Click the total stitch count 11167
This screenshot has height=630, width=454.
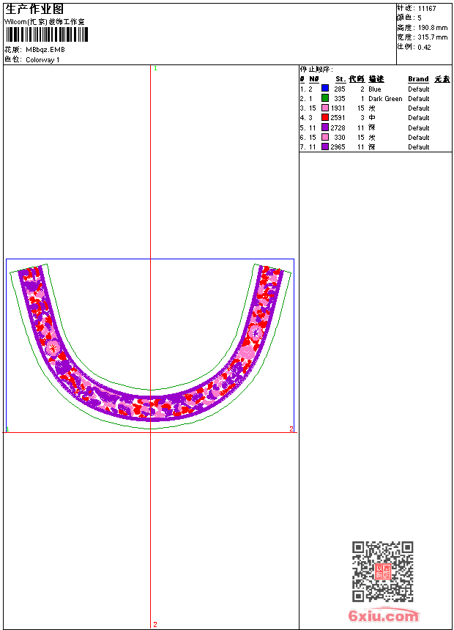427,9
